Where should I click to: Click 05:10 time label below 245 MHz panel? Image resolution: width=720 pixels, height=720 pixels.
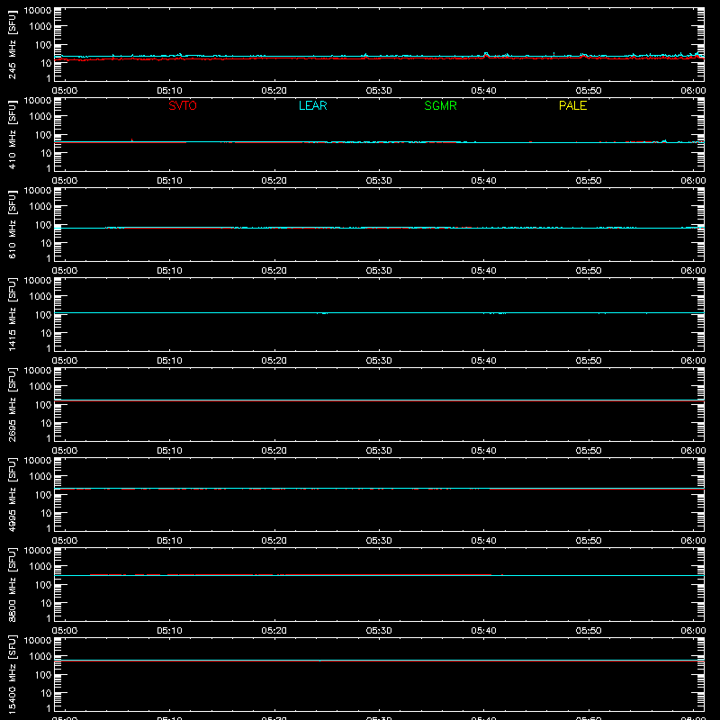click(169, 91)
